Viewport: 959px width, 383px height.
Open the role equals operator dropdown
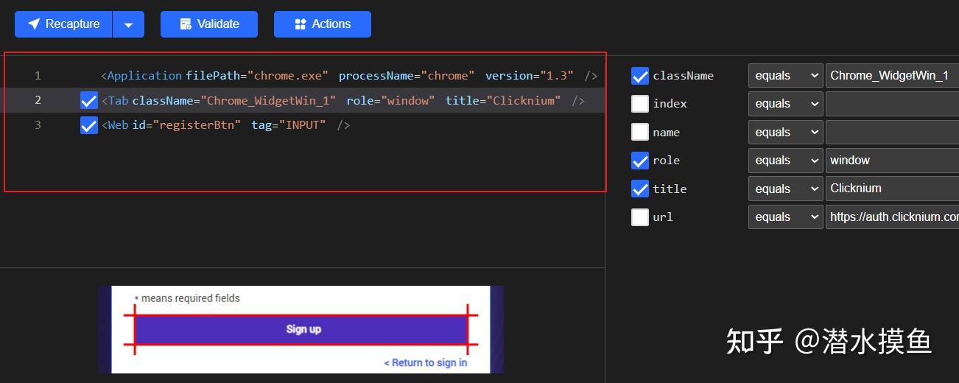[785, 161]
